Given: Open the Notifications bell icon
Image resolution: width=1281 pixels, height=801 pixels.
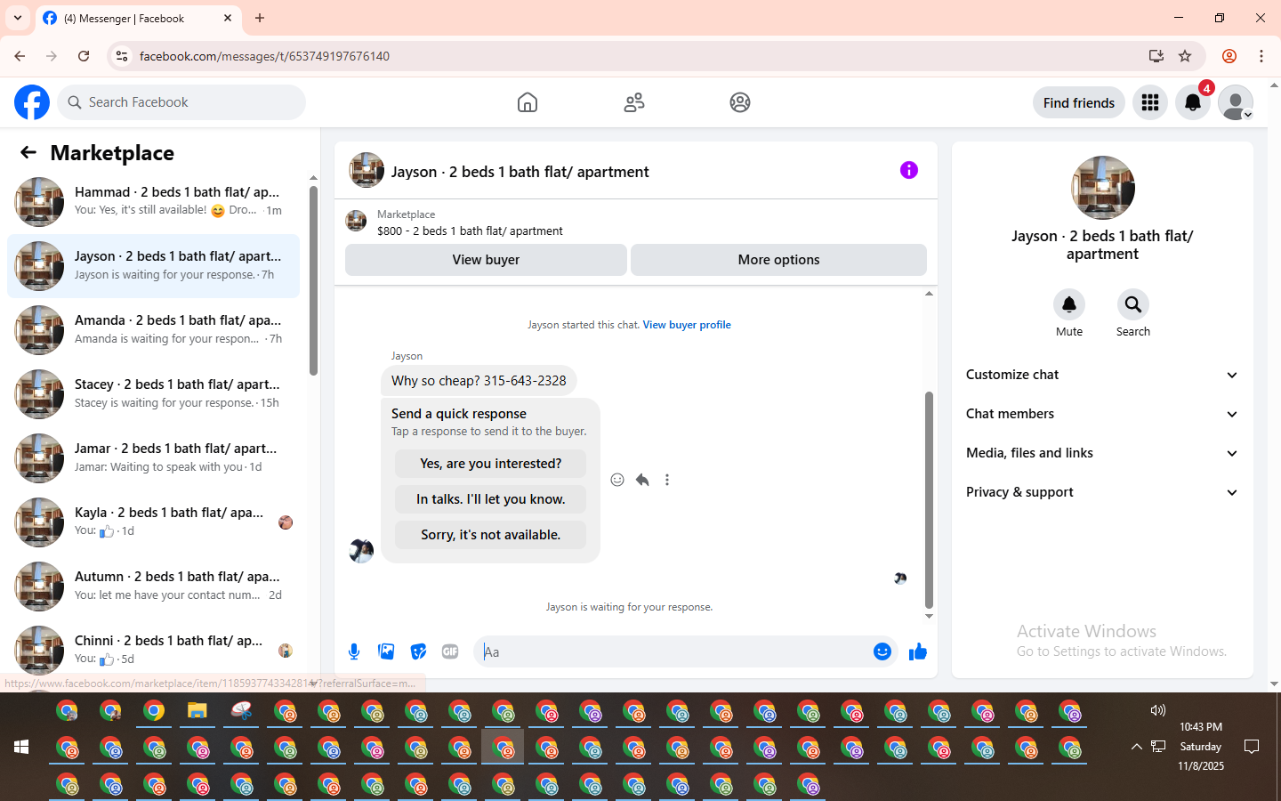Looking at the screenshot, I should click(x=1193, y=102).
